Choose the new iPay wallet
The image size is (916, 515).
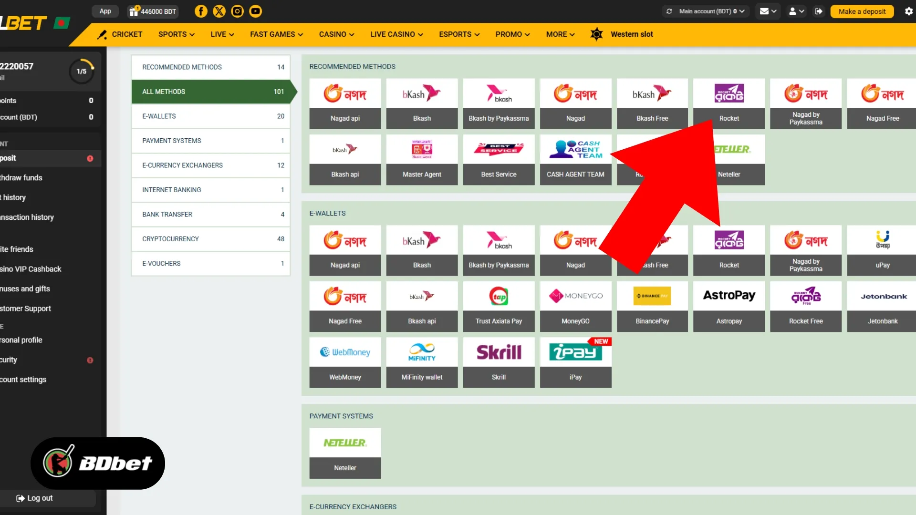click(x=575, y=362)
